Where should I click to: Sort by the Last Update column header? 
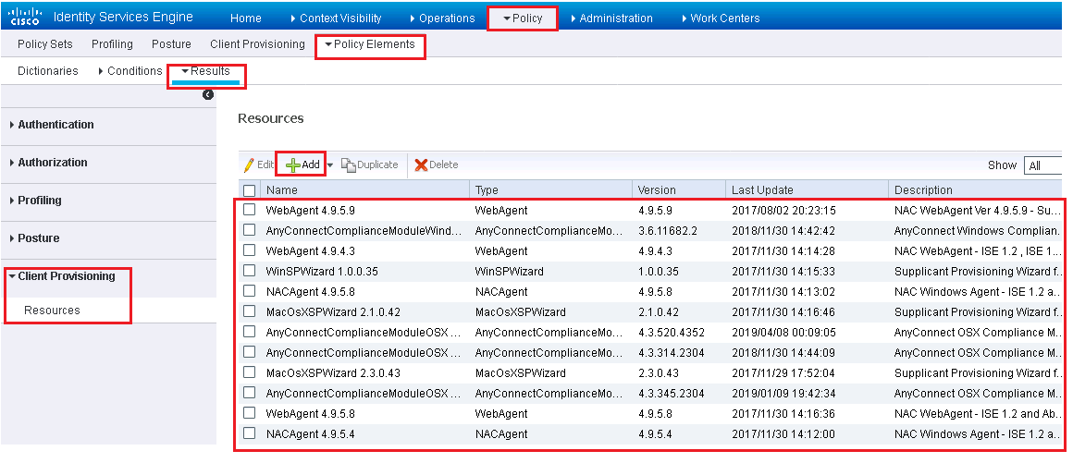click(762, 190)
